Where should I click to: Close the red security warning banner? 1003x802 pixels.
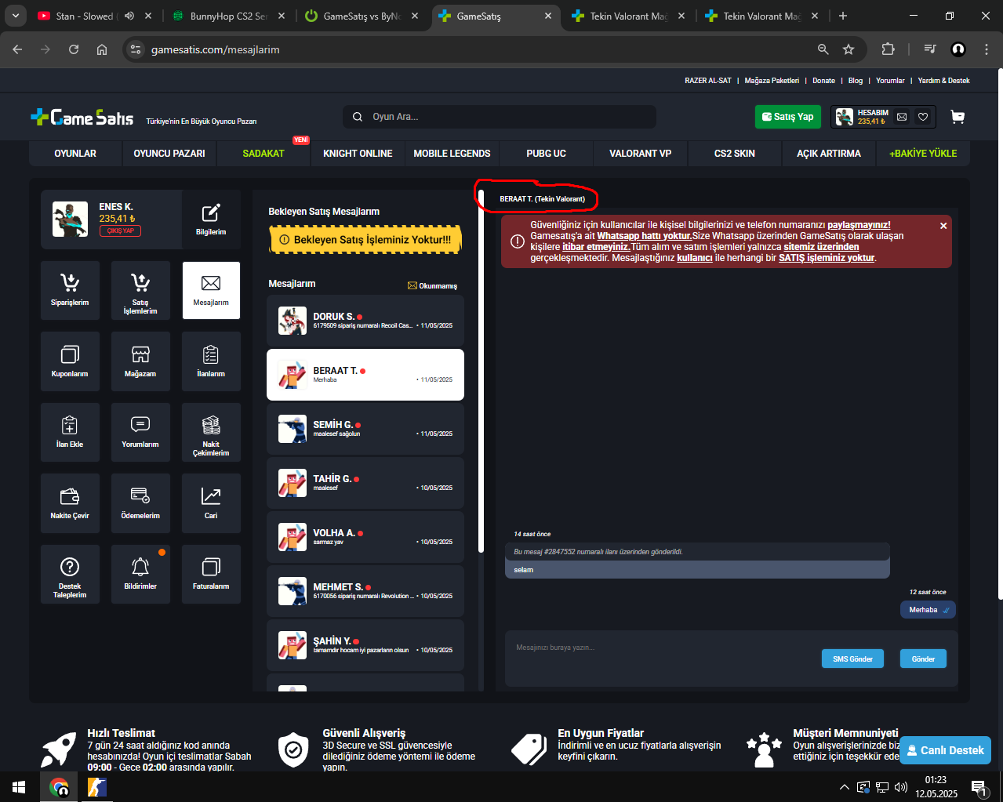coord(943,226)
